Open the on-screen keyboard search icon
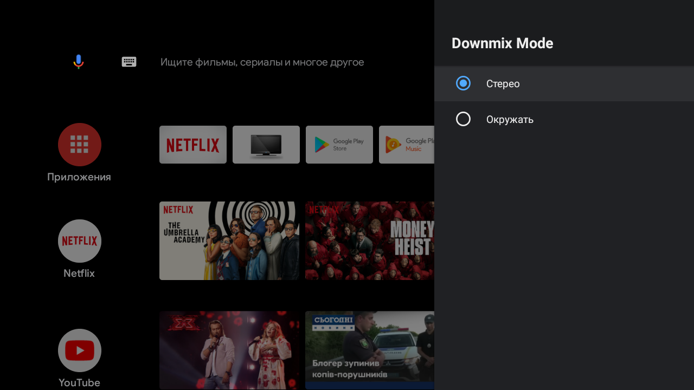Viewport: 694px width, 390px height. pyautogui.click(x=129, y=62)
